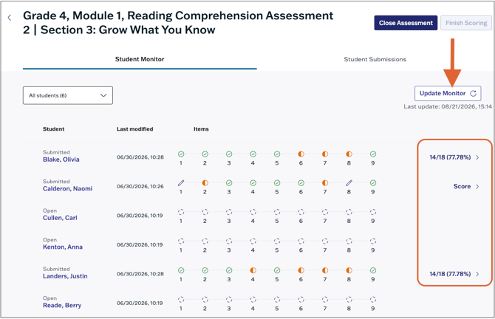Click Blake, Olivia item 9 green check icon
Image resolution: width=495 pixels, height=319 pixels.
pyautogui.click(x=373, y=154)
